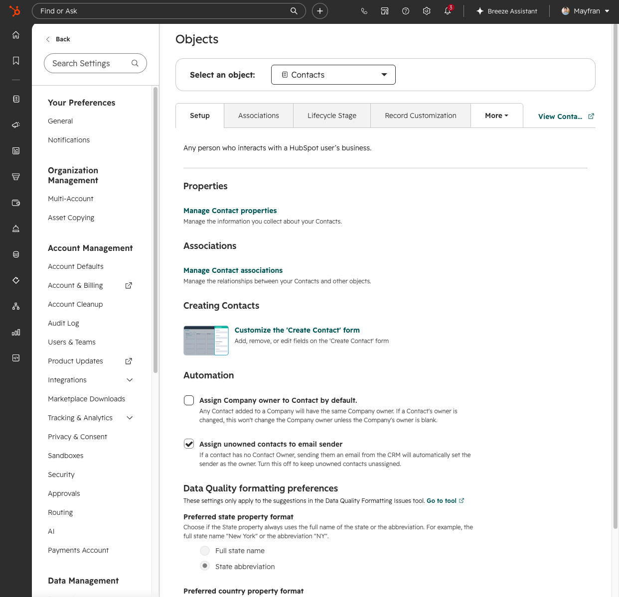Open Privacy & Consent settings

pos(77,437)
